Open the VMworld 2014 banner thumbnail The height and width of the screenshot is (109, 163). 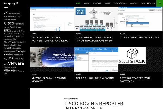(52, 57)
